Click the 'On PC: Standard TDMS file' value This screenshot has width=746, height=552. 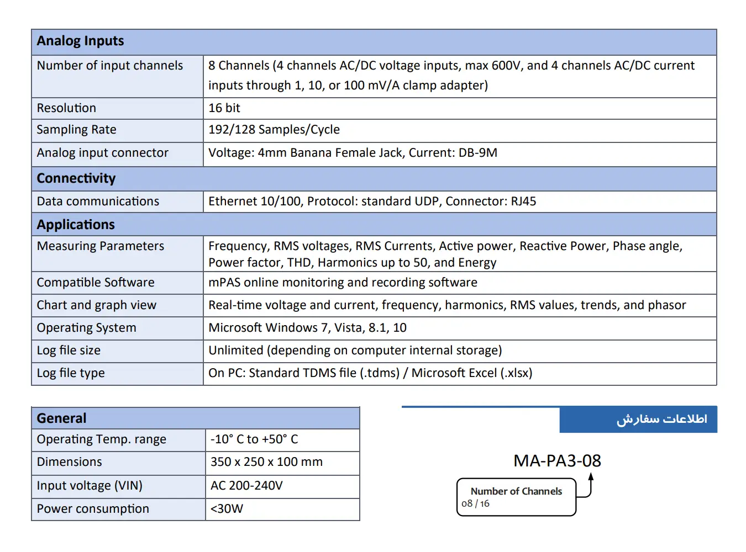point(370,373)
